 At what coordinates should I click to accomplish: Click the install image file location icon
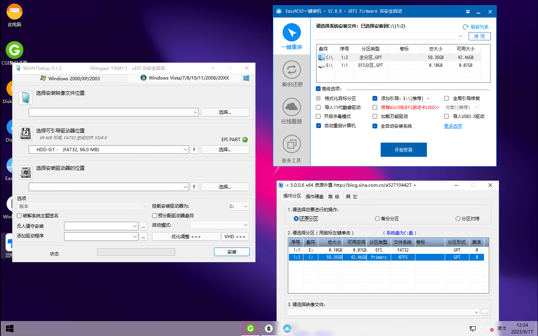25,97
